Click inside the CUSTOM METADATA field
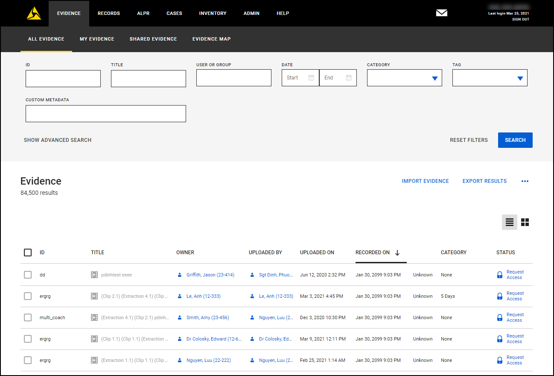554x376 pixels. coord(105,113)
